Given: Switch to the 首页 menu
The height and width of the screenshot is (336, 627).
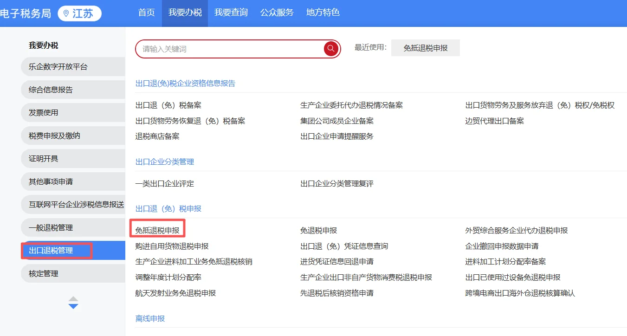Looking at the screenshot, I should click(146, 13).
